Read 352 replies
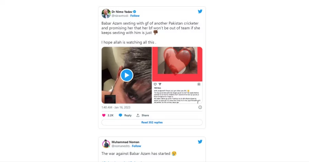This screenshot has height=162, width=309. pyautogui.click(x=152, y=123)
